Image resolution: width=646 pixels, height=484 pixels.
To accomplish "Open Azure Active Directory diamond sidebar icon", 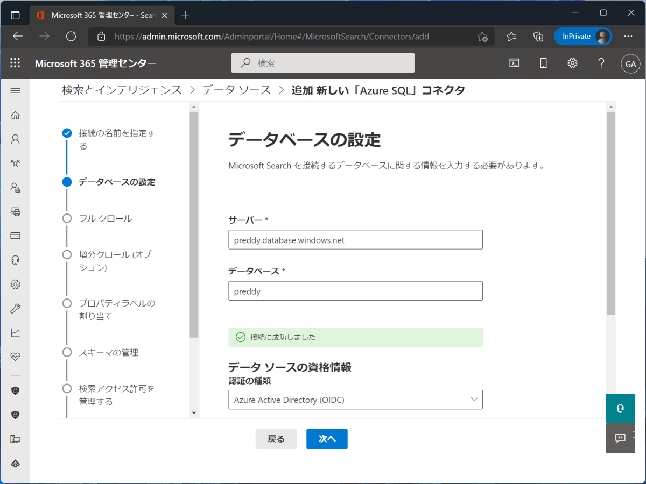I will pyautogui.click(x=15, y=463).
